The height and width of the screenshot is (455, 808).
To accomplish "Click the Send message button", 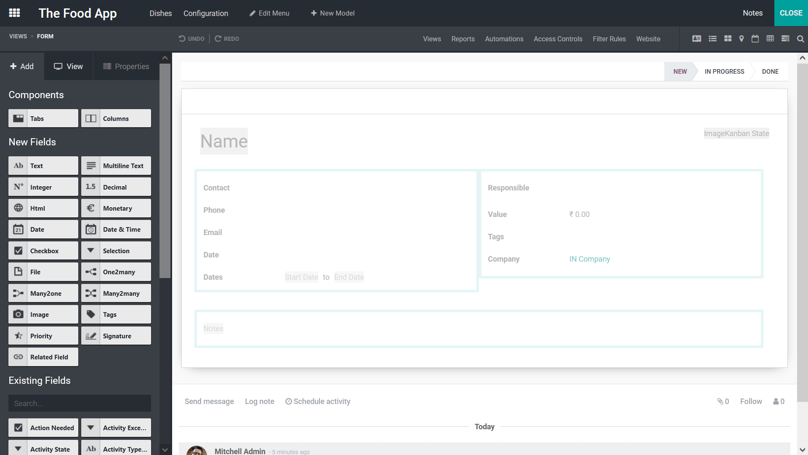I will pos(209,401).
